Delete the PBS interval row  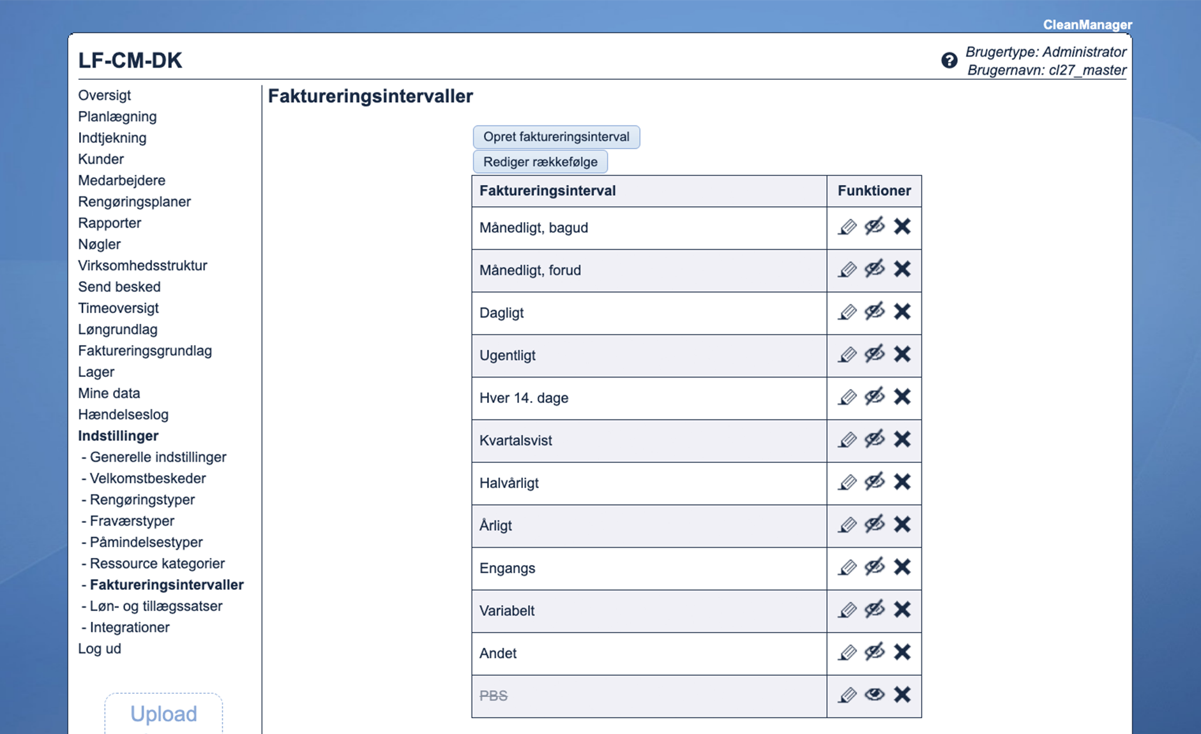coord(902,694)
